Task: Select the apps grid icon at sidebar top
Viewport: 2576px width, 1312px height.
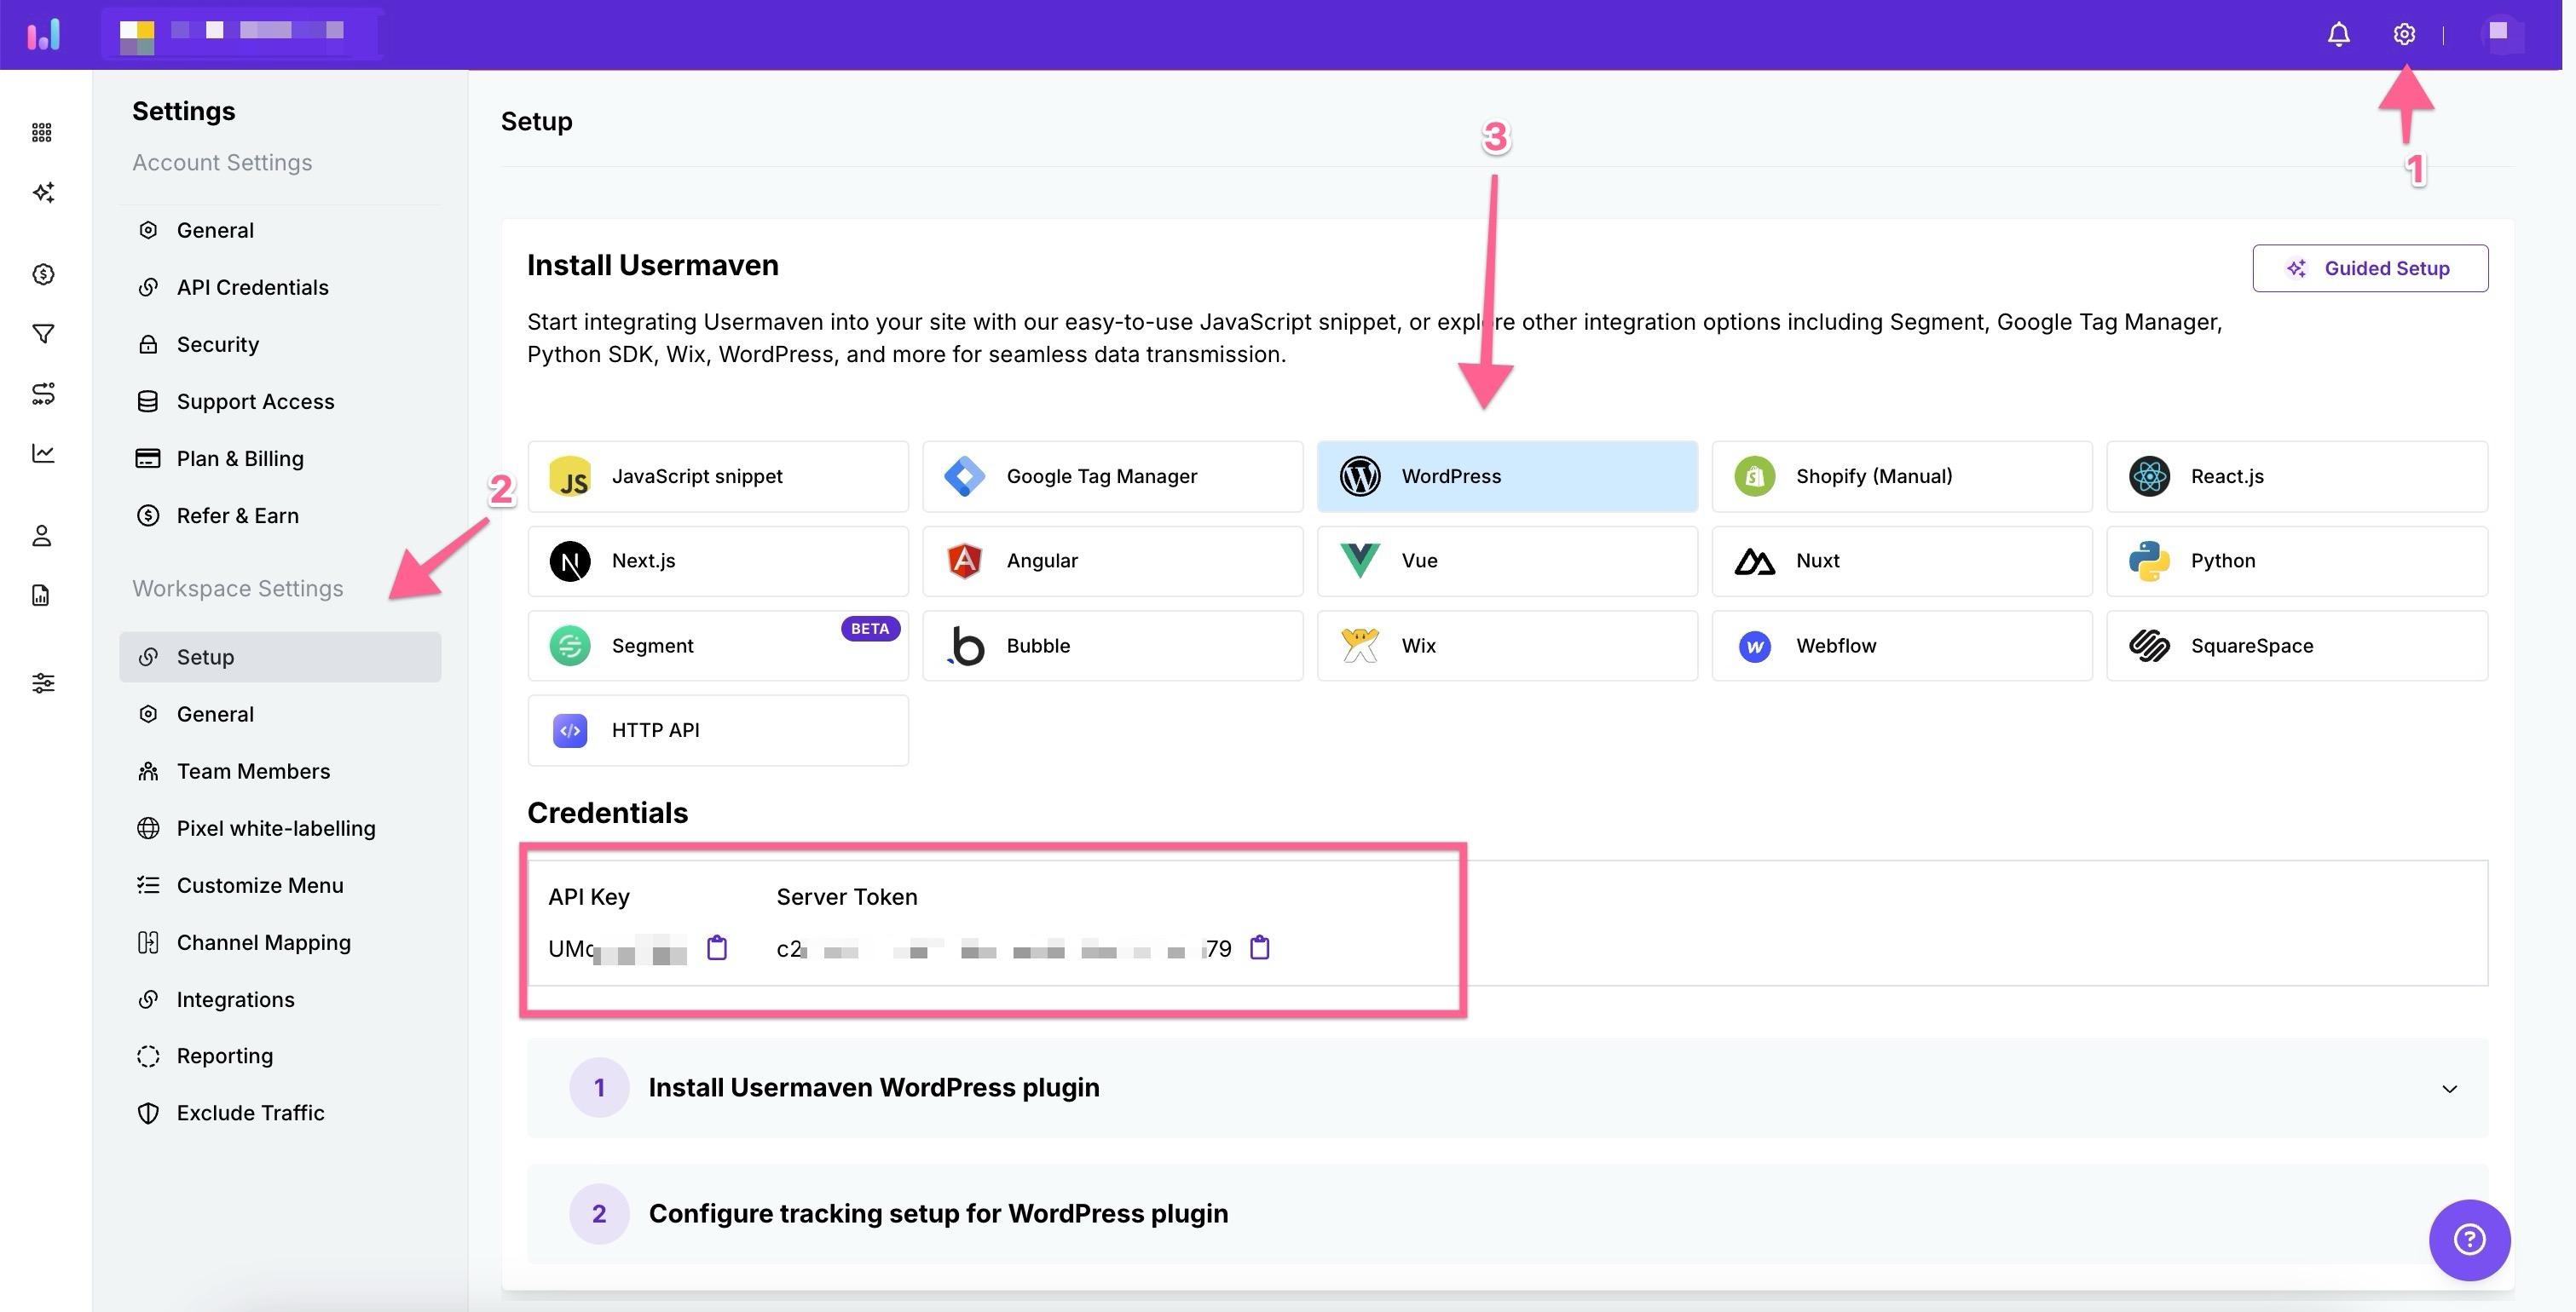Action: point(43,131)
